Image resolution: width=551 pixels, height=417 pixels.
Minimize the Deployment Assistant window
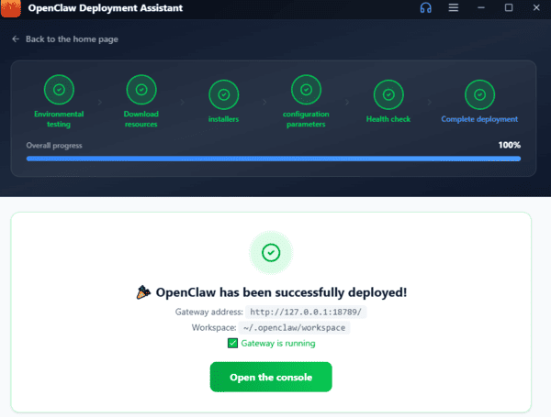[x=481, y=8]
